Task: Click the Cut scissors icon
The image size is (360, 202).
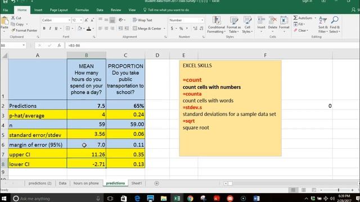Action: coord(13,18)
